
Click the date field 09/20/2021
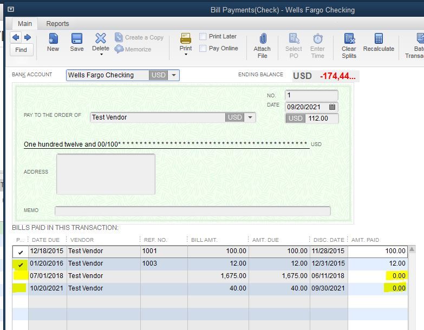[x=306, y=107]
